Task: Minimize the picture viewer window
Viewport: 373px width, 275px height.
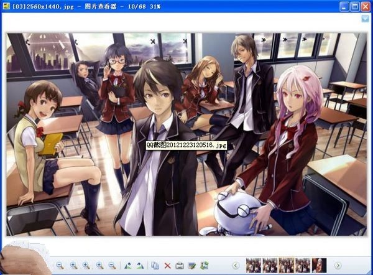Action: (344, 6)
